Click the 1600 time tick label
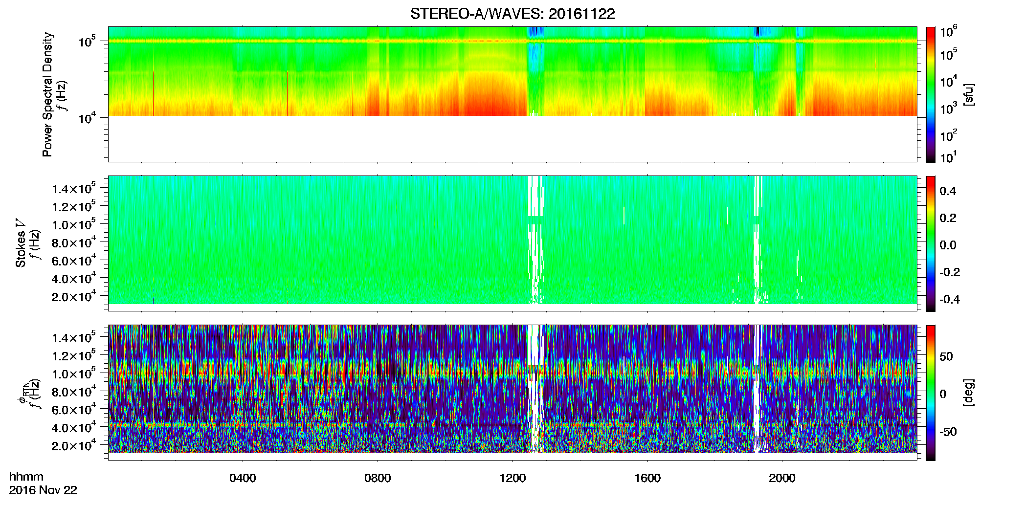 (x=647, y=478)
